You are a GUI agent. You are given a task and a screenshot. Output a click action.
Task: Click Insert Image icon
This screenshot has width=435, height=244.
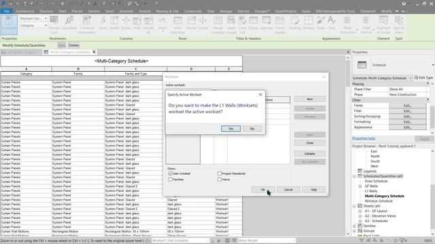click(x=231, y=24)
